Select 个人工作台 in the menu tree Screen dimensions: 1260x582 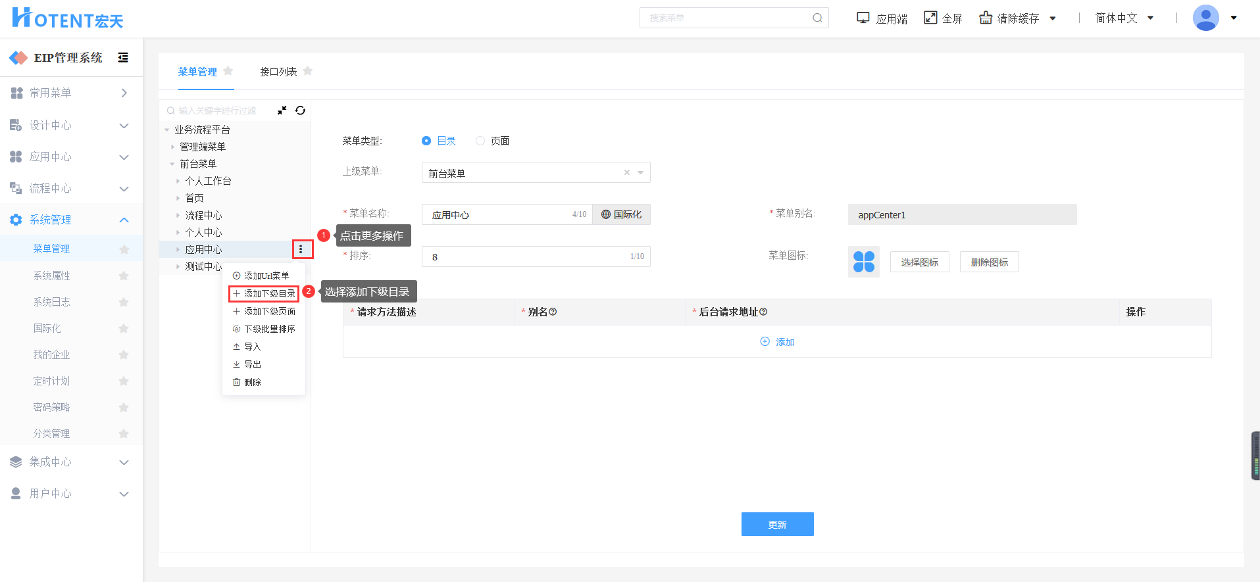point(208,181)
